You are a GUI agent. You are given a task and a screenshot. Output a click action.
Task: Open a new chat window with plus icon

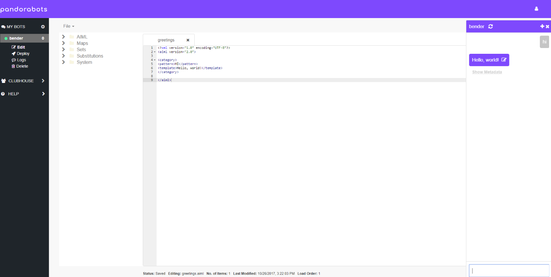(x=543, y=26)
